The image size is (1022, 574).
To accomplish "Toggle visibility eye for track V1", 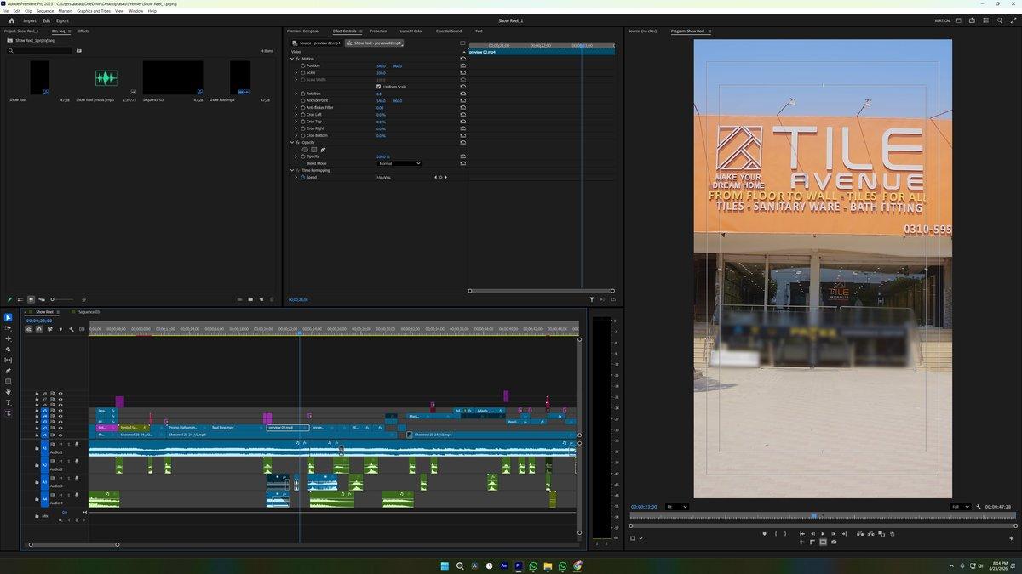I will [60, 435].
